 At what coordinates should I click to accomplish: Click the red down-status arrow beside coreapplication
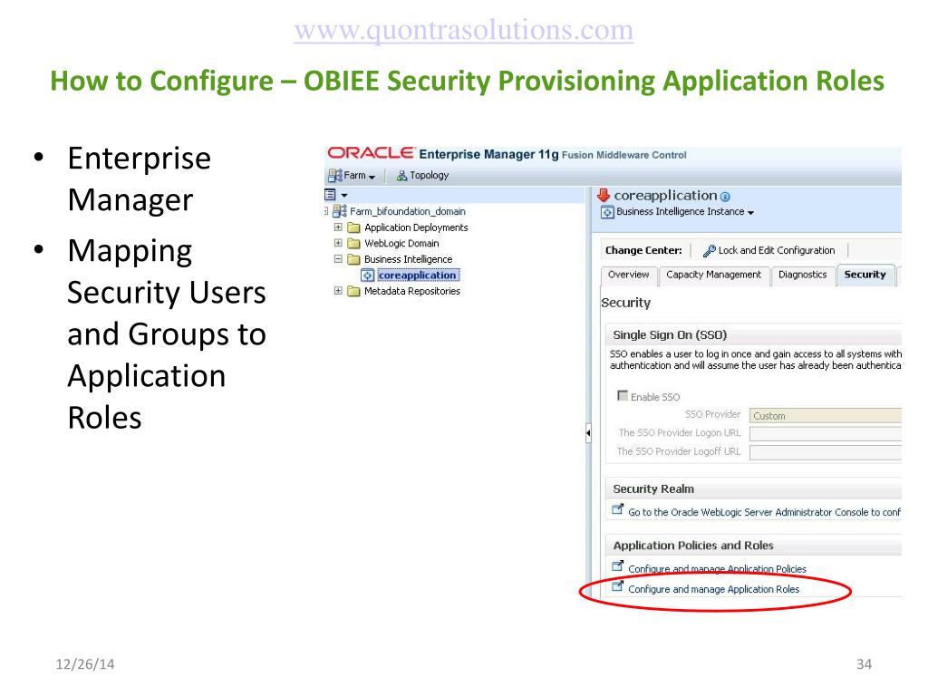604,195
